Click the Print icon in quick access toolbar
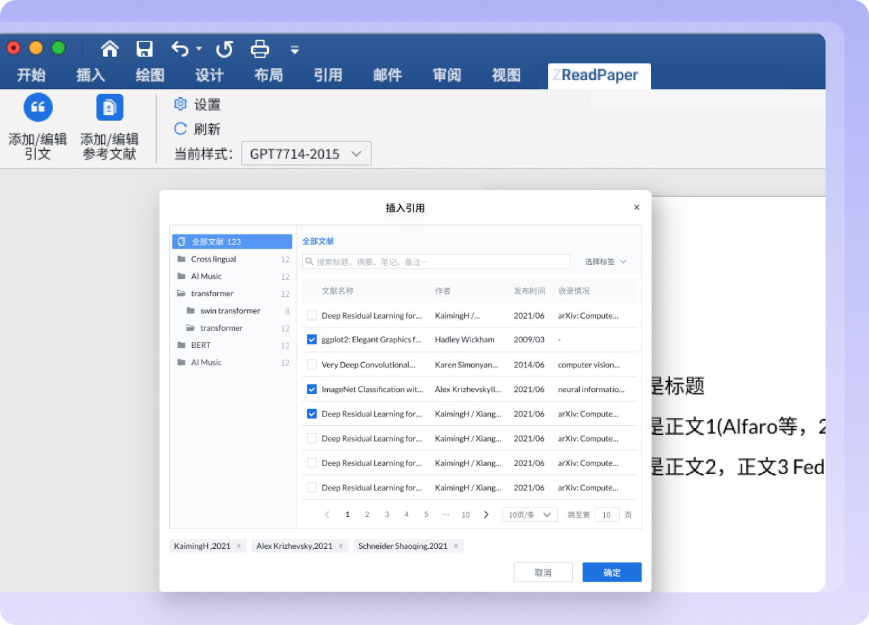This screenshot has width=869, height=625. (x=260, y=48)
